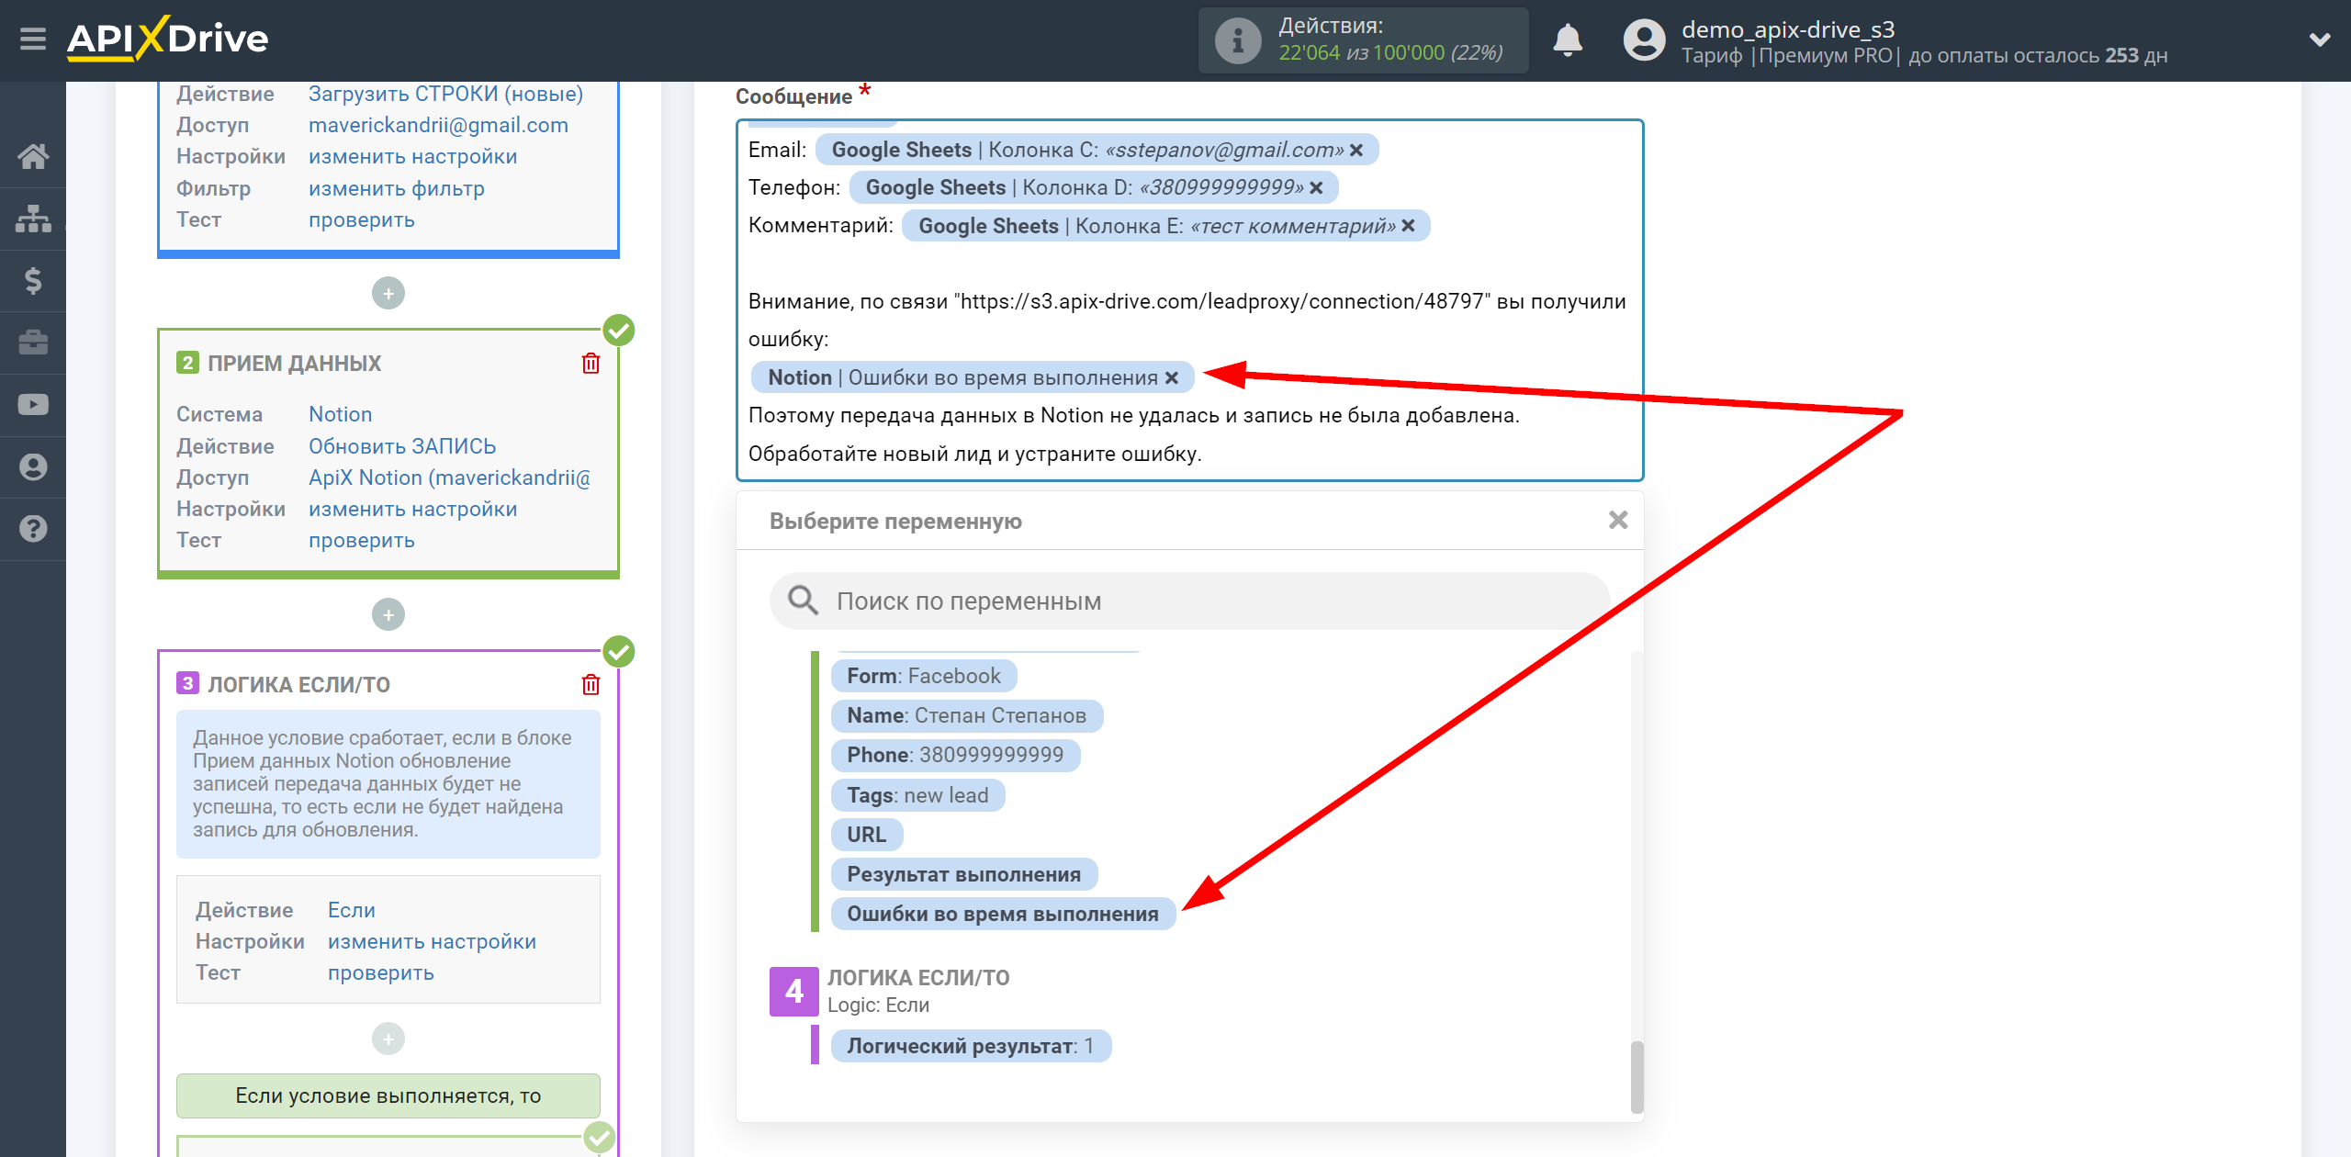The width and height of the screenshot is (2351, 1157).
Task: Focus the Поиск по переменным field
Action: coord(1189,601)
